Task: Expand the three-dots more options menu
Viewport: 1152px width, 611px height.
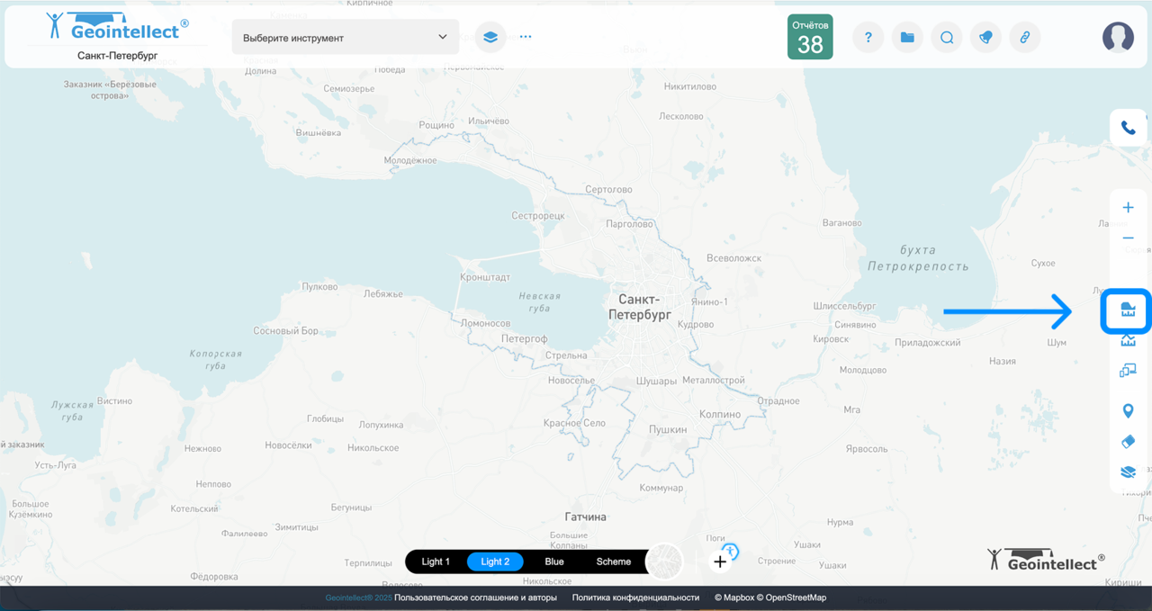Action: (526, 38)
